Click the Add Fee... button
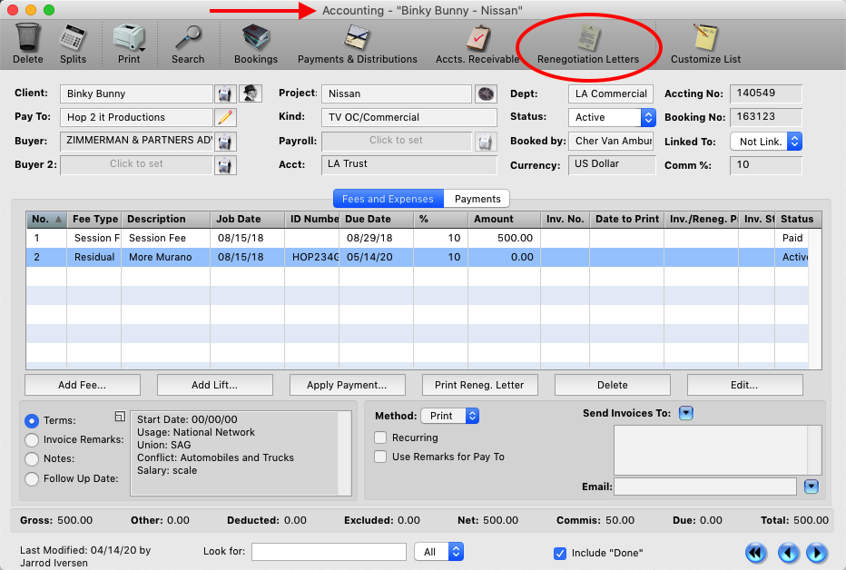Screen dimensions: 846x570 click(83, 385)
